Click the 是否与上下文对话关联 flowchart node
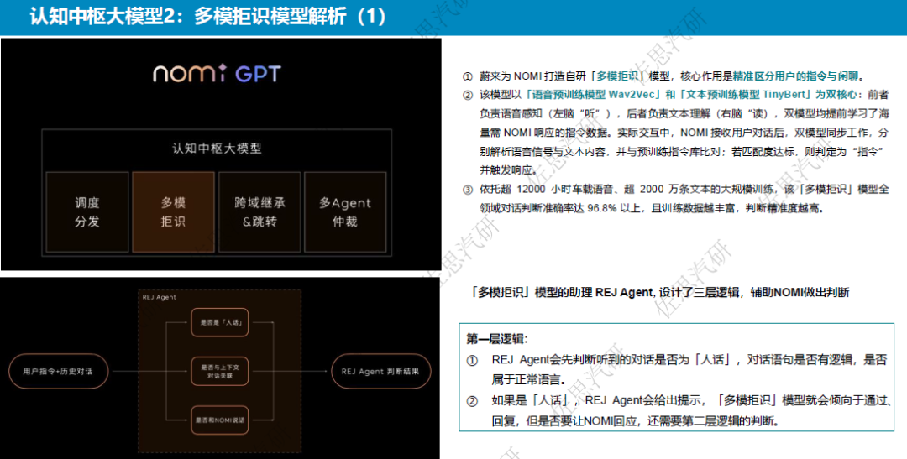 click(x=220, y=371)
